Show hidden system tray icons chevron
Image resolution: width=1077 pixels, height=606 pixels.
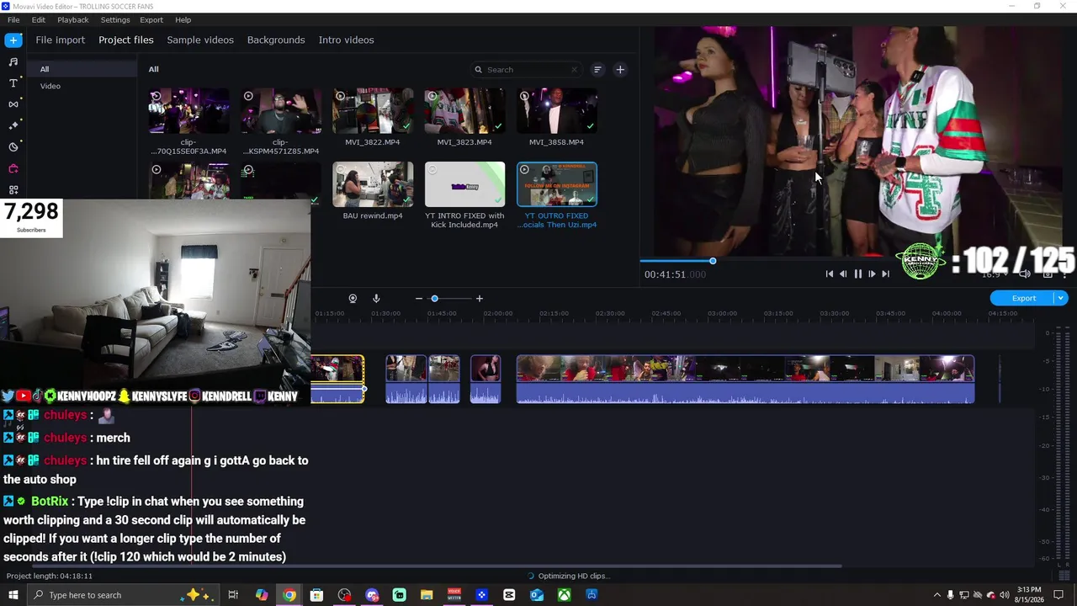[x=936, y=595]
